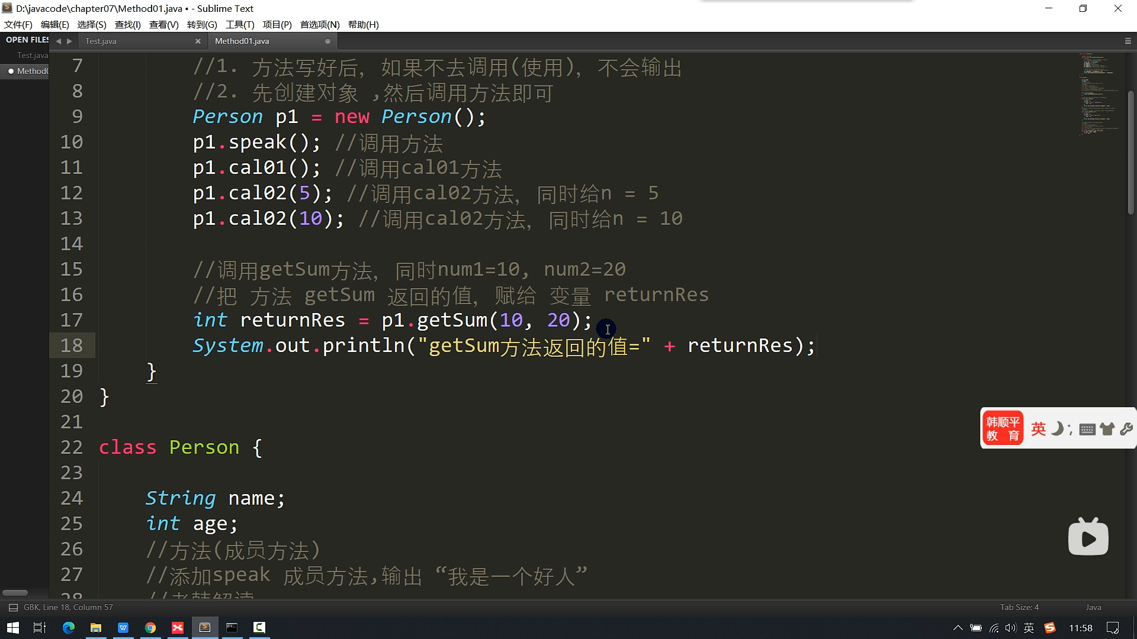Click the vertical scrollbar thumb
The image size is (1137, 639).
pos(1130,153)
